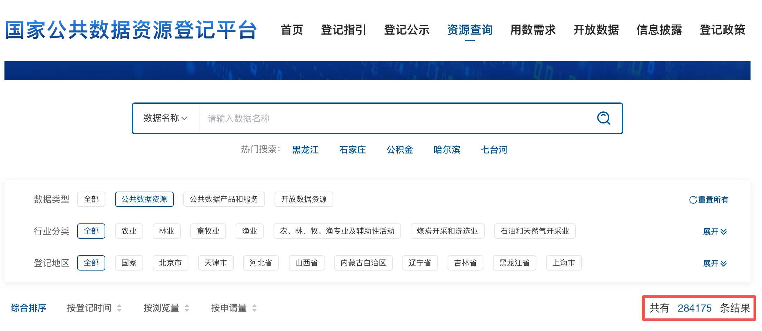Expand the 行业分类 filter row

[x=715, y=231]
